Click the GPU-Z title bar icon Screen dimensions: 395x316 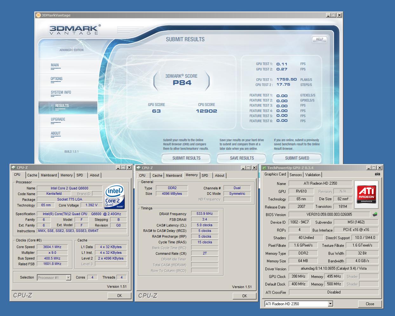(x=264, y=168)
